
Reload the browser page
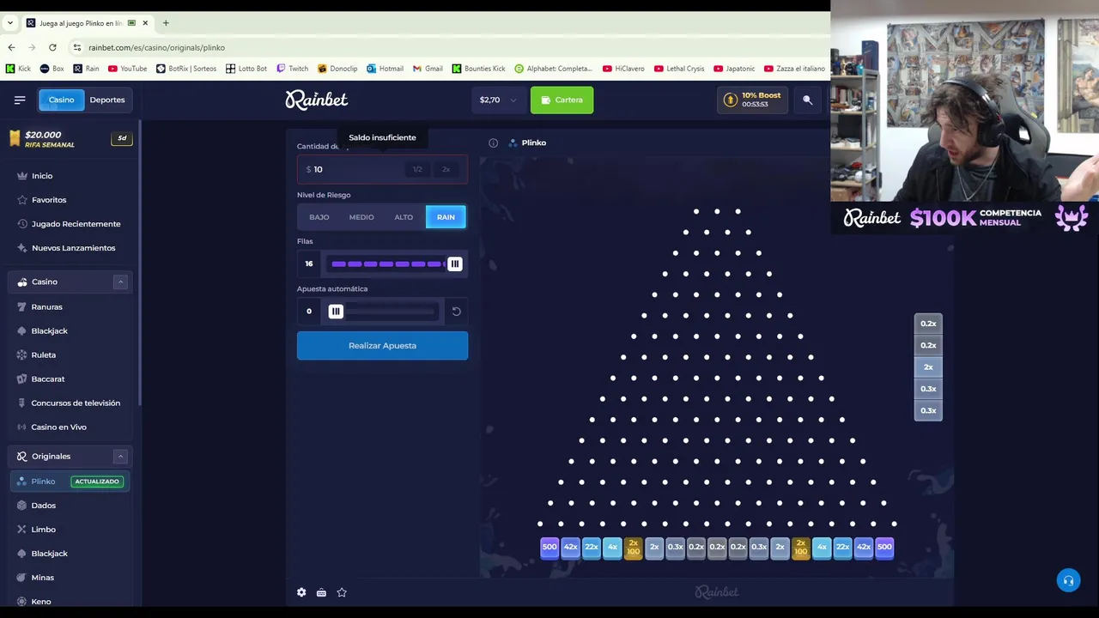tap(52, 47)
